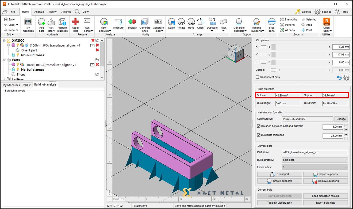
Task: Zoom to Platform
Action: pos(287,25)
